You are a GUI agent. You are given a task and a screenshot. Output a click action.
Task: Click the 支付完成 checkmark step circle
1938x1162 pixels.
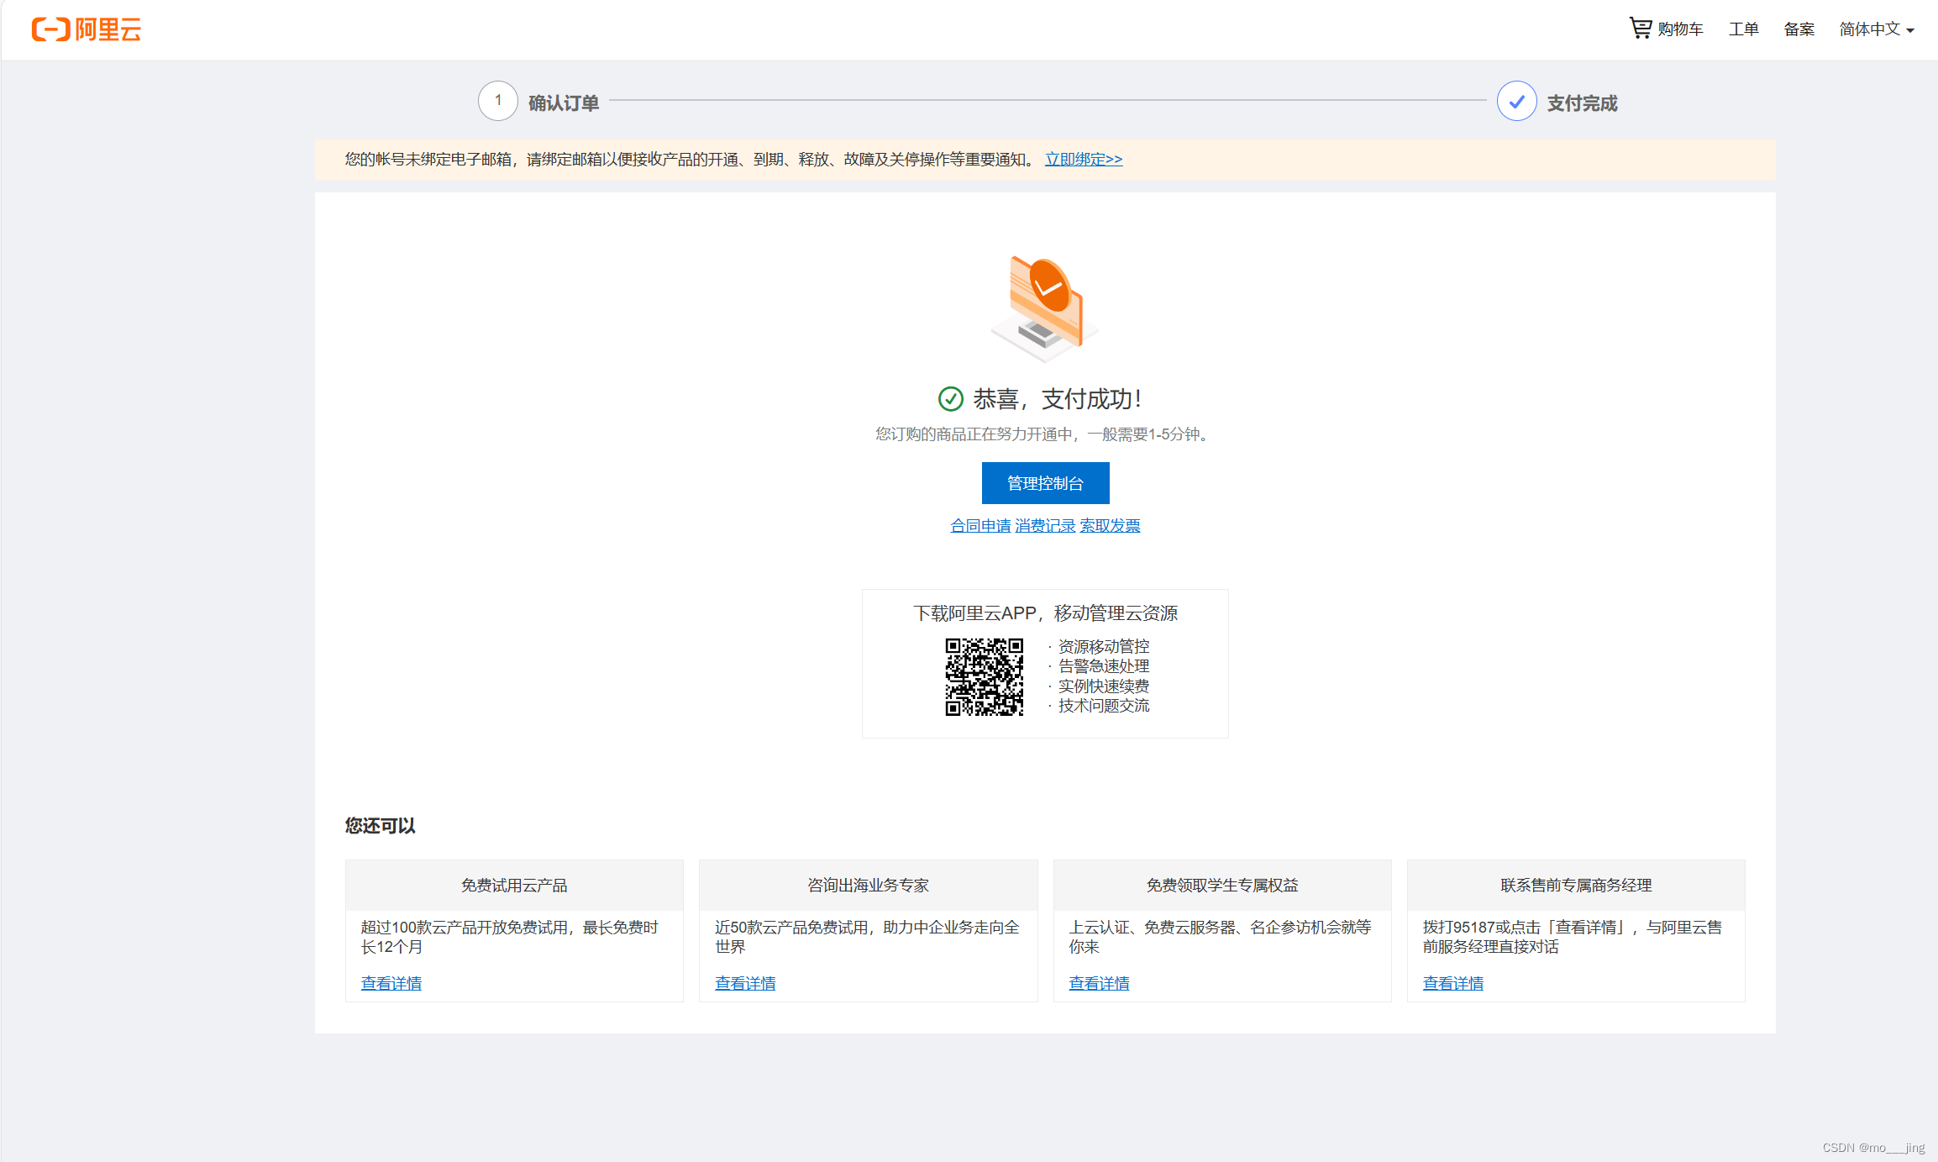(1516, 102)
